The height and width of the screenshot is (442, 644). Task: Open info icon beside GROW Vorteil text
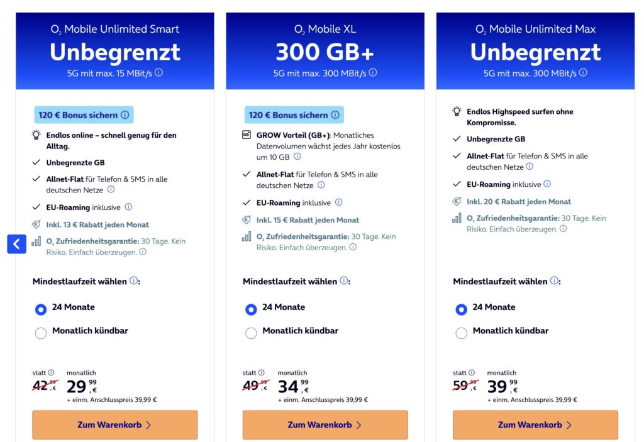point(297,157)
